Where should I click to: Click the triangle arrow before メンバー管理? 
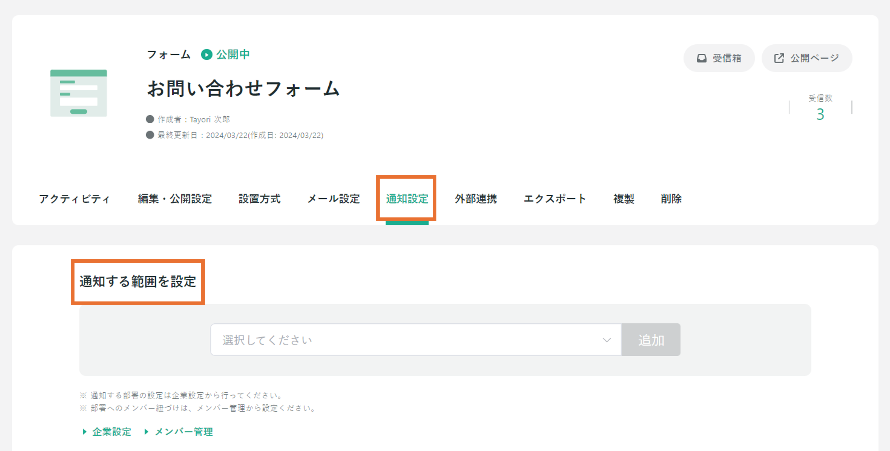147,431
